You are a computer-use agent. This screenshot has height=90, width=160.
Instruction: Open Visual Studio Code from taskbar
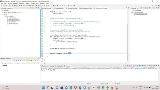[98, 87]
